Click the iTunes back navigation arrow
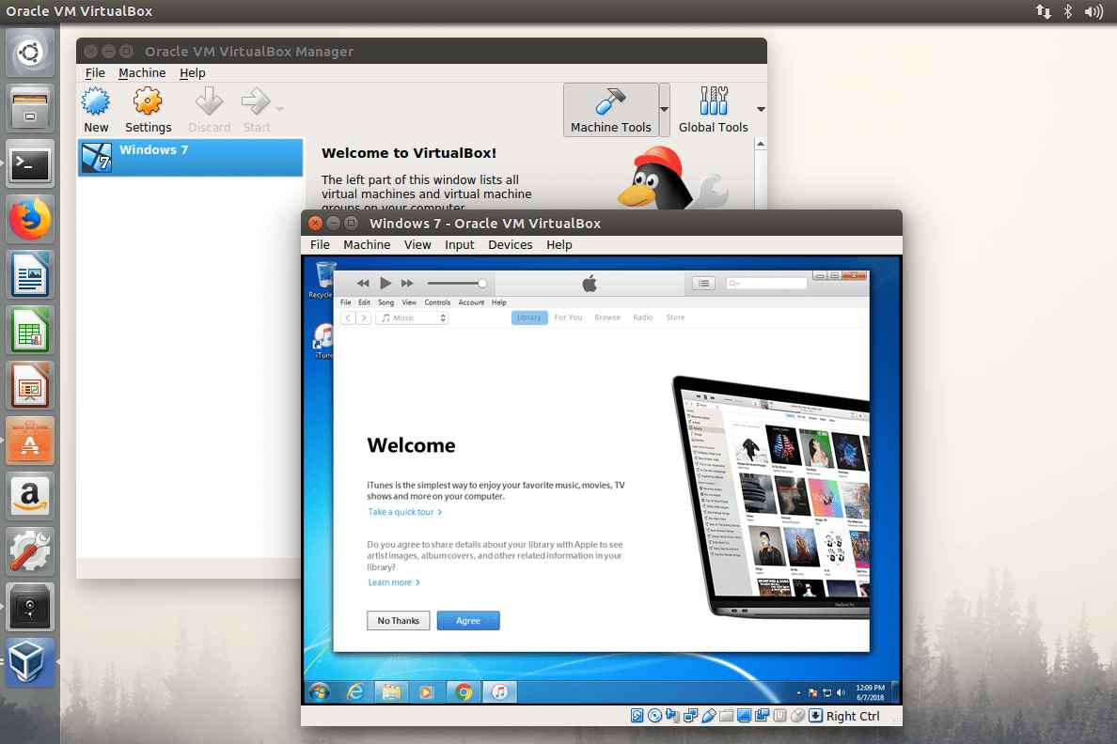 [x=348, y=318]
